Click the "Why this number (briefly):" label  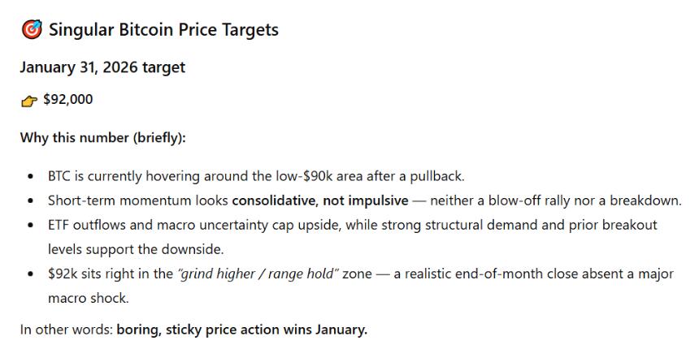(103, 137)
